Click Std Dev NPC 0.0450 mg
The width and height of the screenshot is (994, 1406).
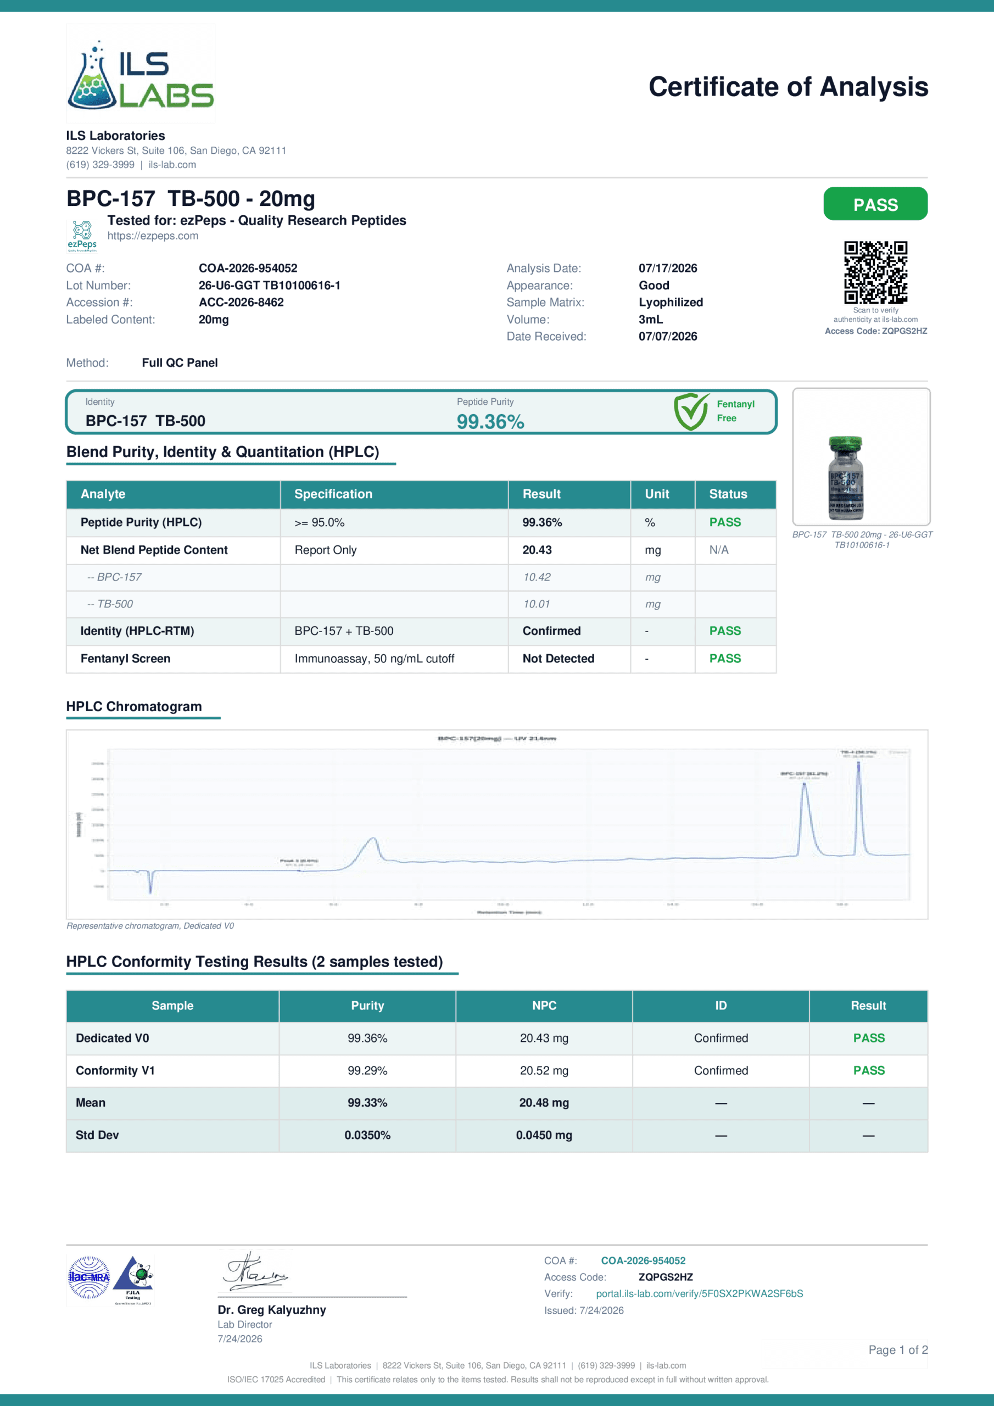pyautogui.click(x=544, y=1135)
